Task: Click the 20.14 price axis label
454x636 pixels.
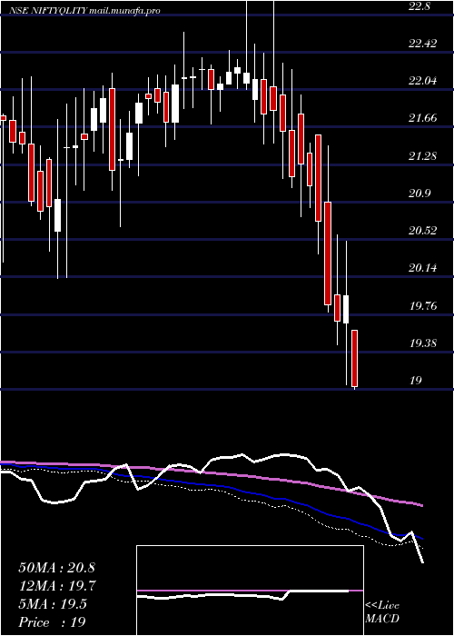Action: tap(422, 268)
